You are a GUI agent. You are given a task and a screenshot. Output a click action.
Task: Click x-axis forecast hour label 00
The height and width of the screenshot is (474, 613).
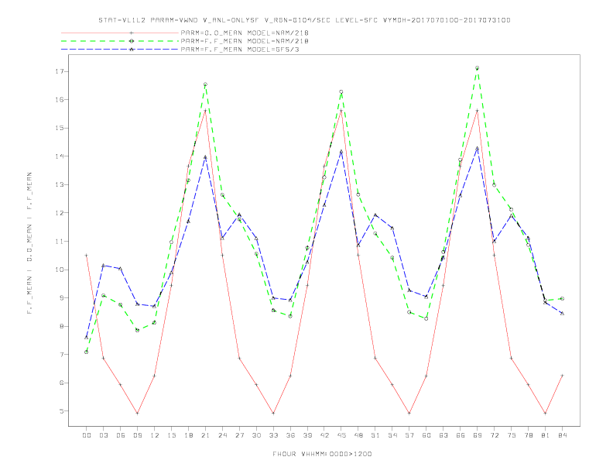[x=87, y=435]
